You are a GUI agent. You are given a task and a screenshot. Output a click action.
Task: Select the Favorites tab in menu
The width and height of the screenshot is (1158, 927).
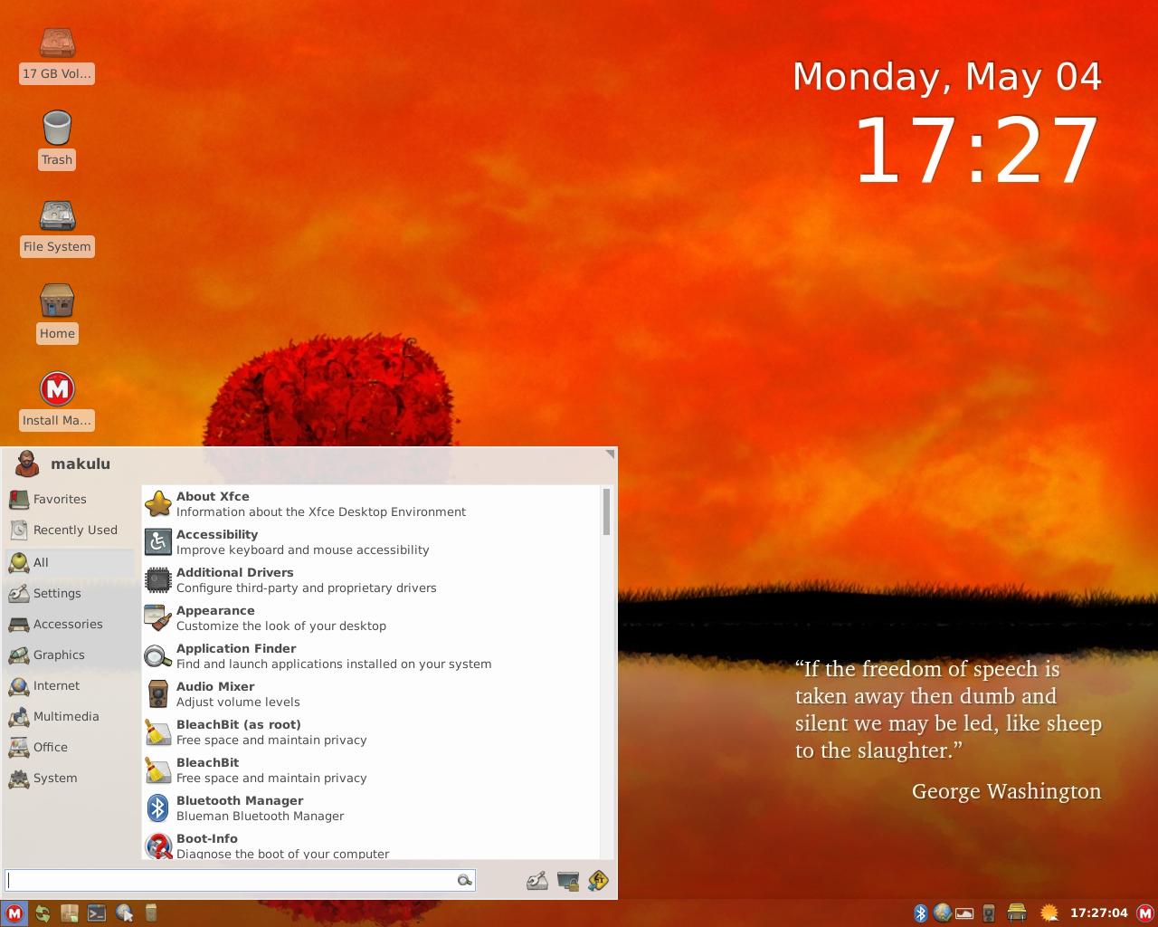click(x=60, y=499)
